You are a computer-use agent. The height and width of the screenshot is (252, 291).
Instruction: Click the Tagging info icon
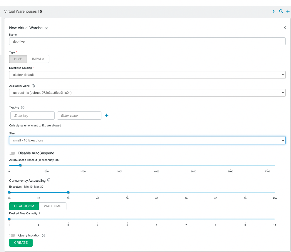23,107
